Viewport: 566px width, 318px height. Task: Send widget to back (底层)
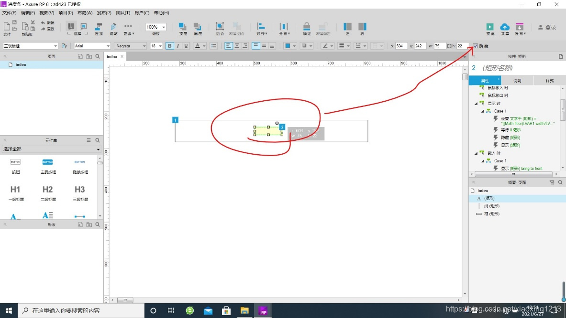[x=198, y=29]
